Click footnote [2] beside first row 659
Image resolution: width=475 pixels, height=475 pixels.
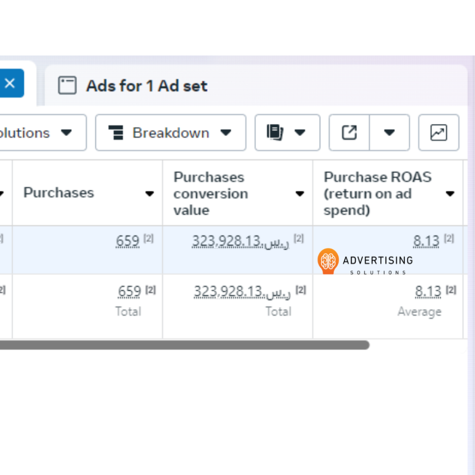[149, 239]
